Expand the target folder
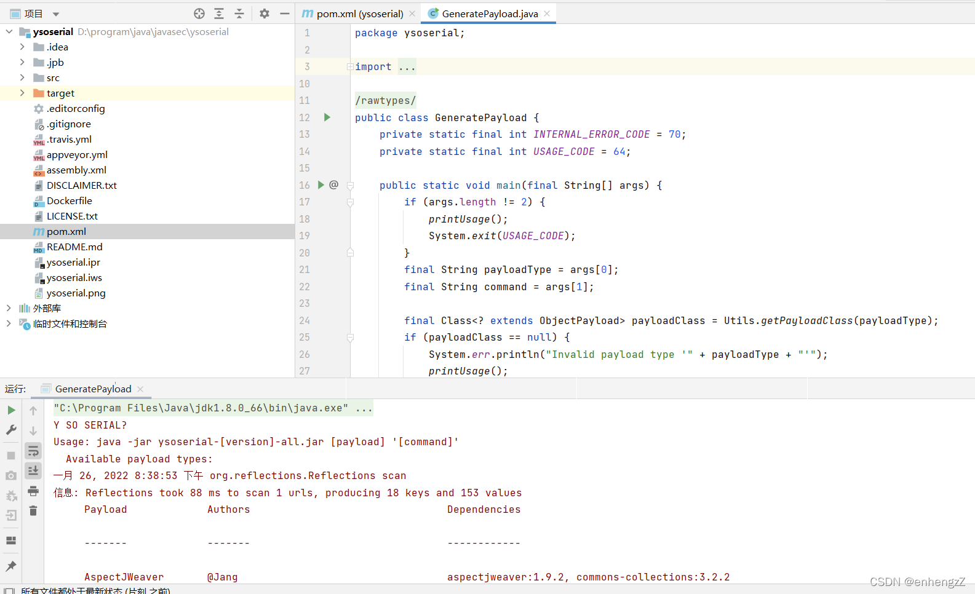975x594 pixels. [x=22, y=93]
